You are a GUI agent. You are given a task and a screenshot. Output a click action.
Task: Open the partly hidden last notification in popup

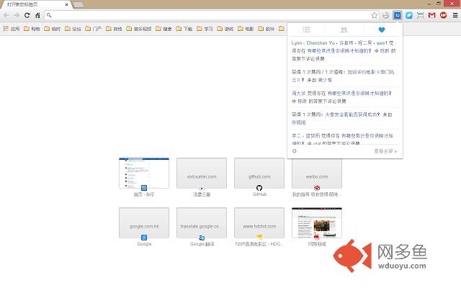tap(344, 138)
